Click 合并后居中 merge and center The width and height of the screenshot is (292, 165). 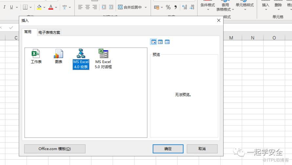pyautogui.click(x=130, y=7)
